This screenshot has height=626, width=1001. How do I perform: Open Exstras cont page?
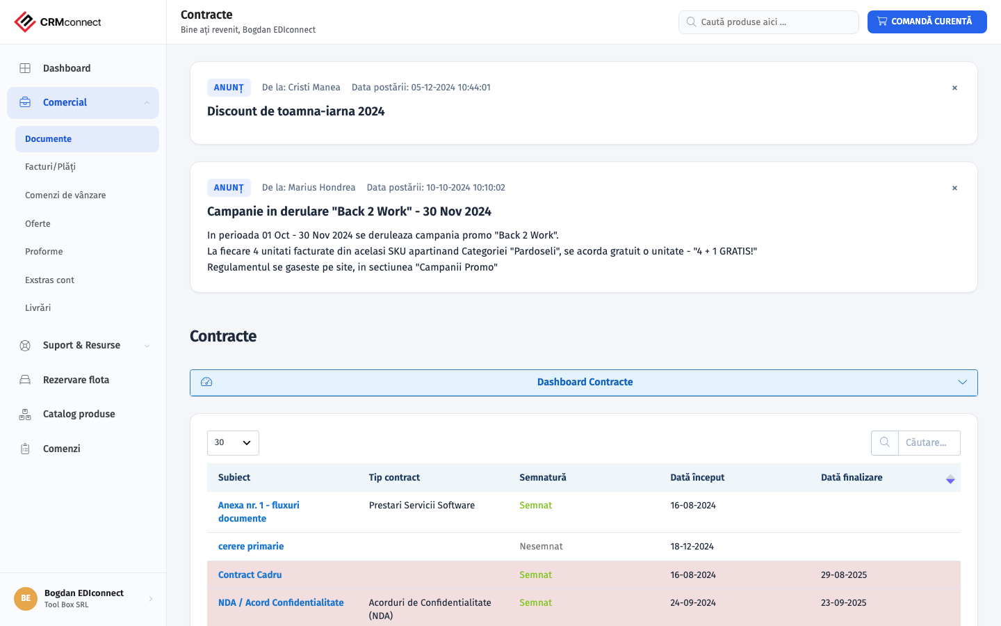click(49, 280)
